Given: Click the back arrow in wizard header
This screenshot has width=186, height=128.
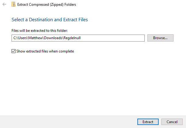Looking at the screenshot, I should [x=4, y=5].
